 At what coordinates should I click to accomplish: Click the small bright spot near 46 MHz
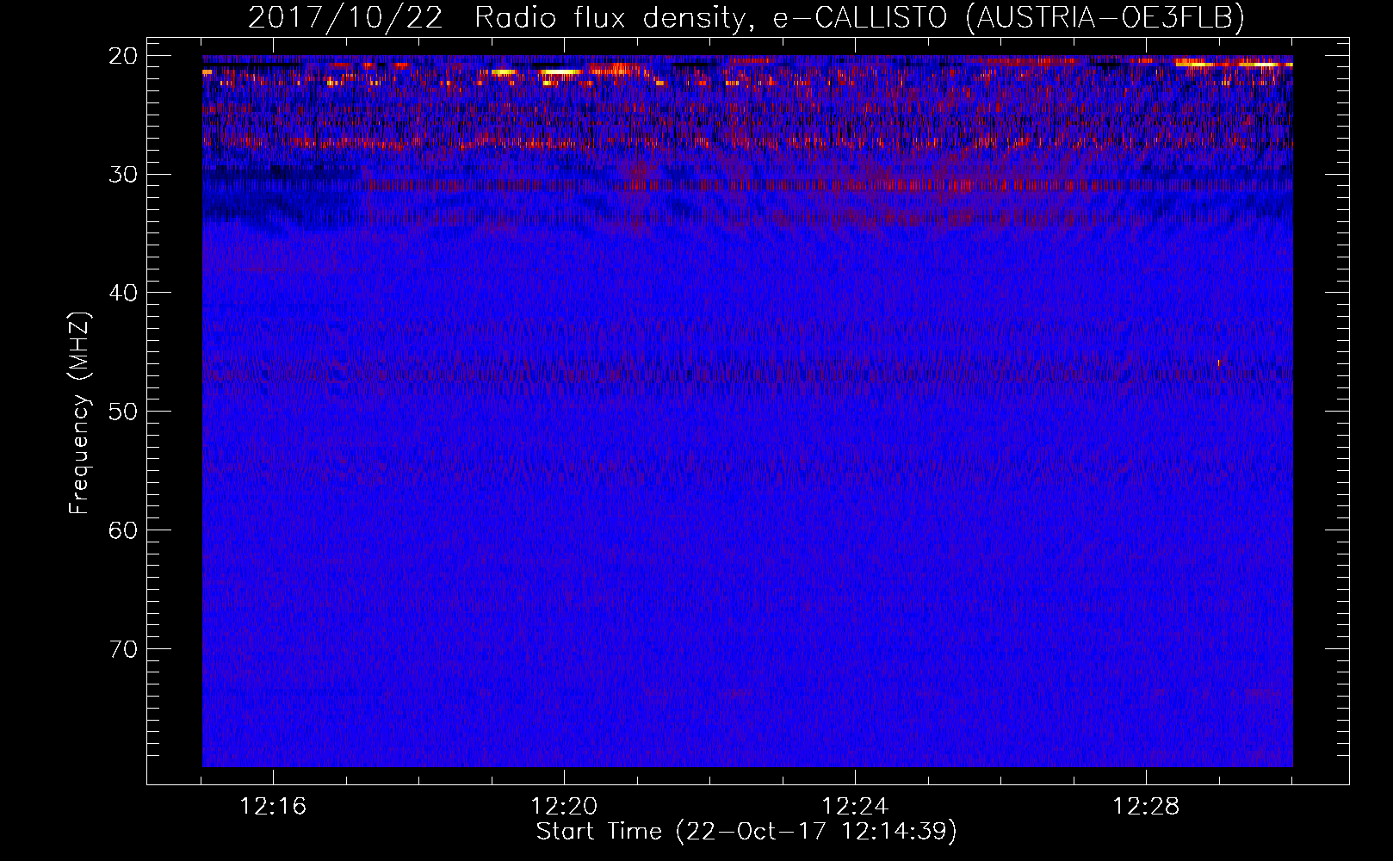[1218, 362]
